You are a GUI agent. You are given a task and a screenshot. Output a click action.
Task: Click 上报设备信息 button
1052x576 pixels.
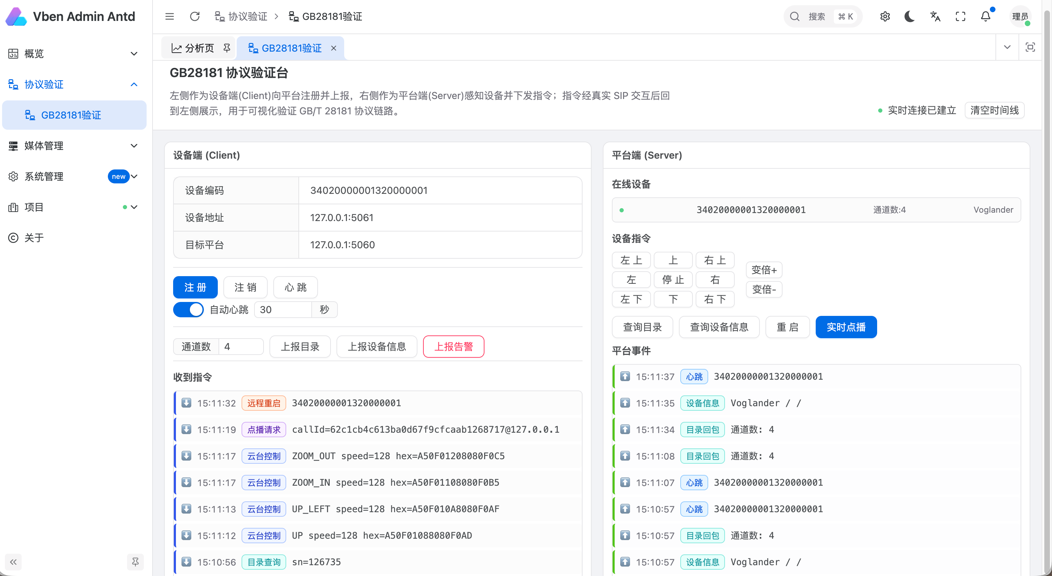pos(377,347)
